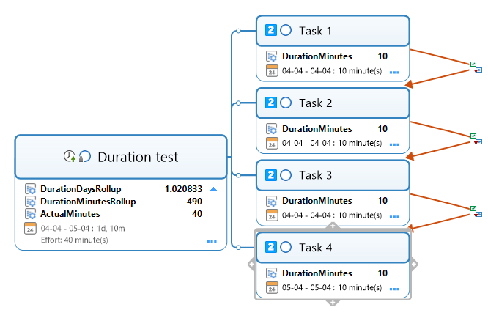Click the calendar icon in Task 3
The width and height of the screenshot is (488, 321).
point(272,215)
